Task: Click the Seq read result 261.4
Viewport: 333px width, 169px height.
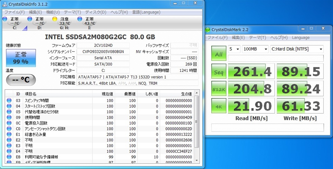Action: click(x=251, y=71)
